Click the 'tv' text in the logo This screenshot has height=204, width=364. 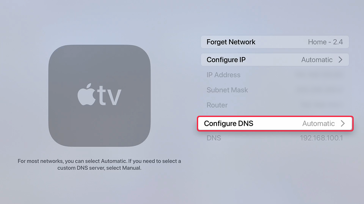(109, 95)
